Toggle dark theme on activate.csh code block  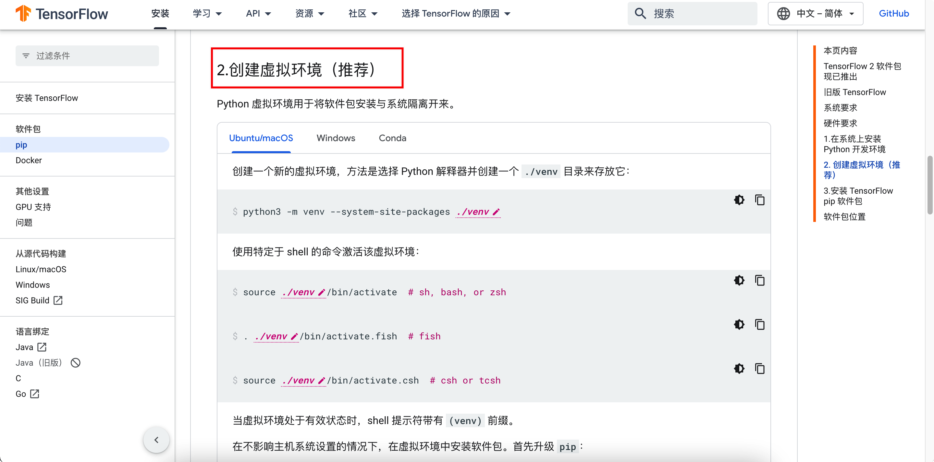click(x=739, y=369)
